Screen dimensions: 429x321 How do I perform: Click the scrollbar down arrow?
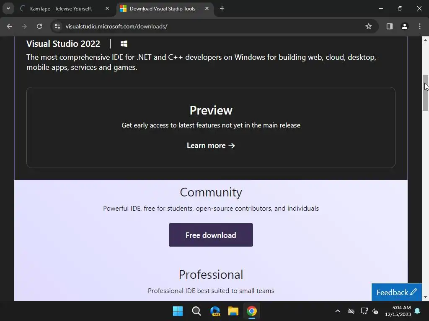[426, 297]
